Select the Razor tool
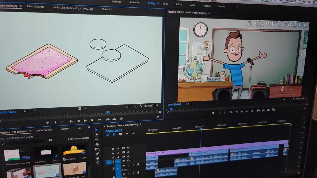317x178 pixels. tap(97, 144)
